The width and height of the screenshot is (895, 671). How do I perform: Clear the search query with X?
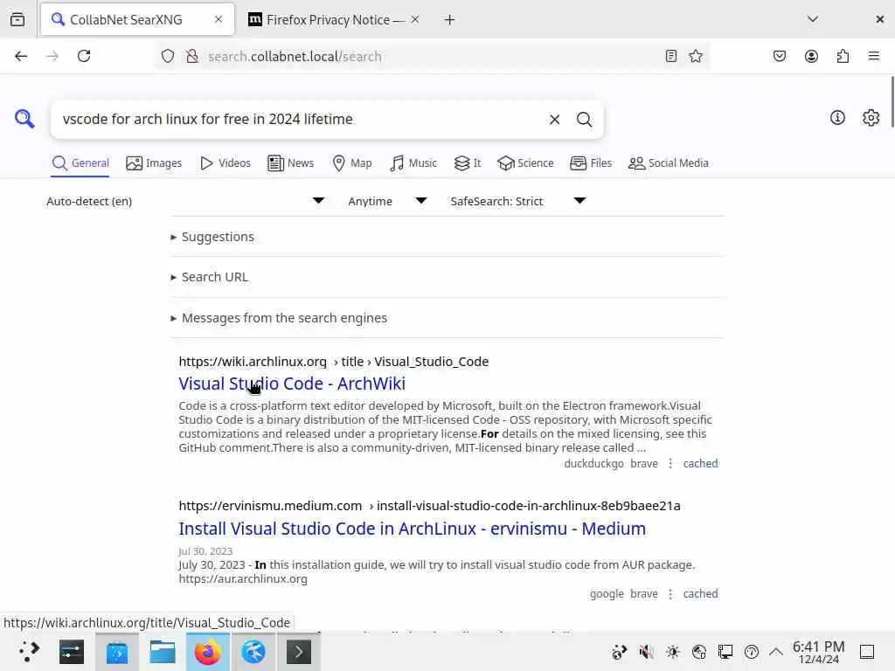click(x=554, y=119)
